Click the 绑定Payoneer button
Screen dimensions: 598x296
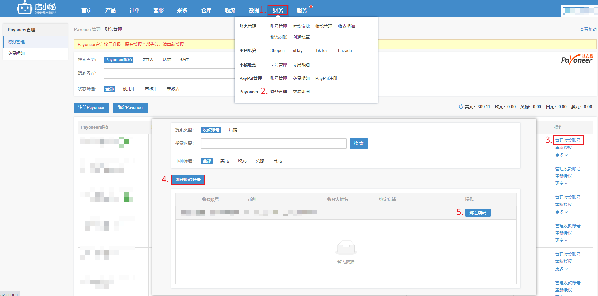pos(131,107)
